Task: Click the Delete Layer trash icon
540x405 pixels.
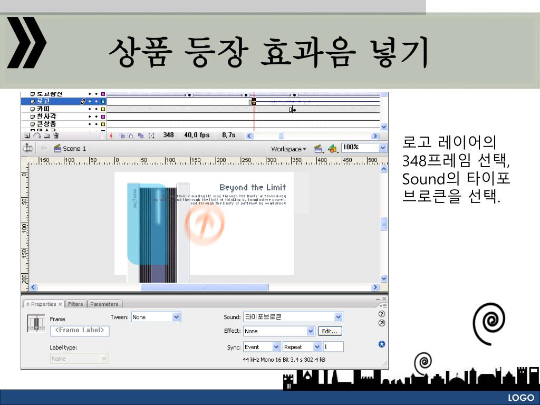Action: tap(56, 136)
